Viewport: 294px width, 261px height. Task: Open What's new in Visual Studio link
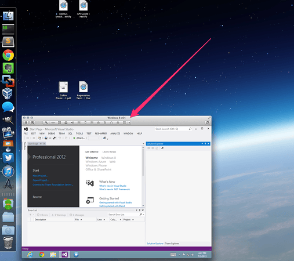[x=112, y=186]
